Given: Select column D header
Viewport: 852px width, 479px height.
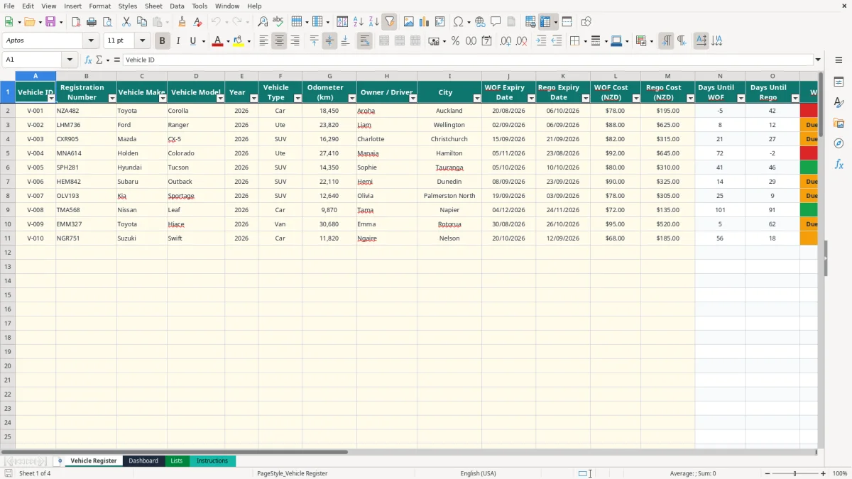Looking at the screenshot, I should pos(196,76).
